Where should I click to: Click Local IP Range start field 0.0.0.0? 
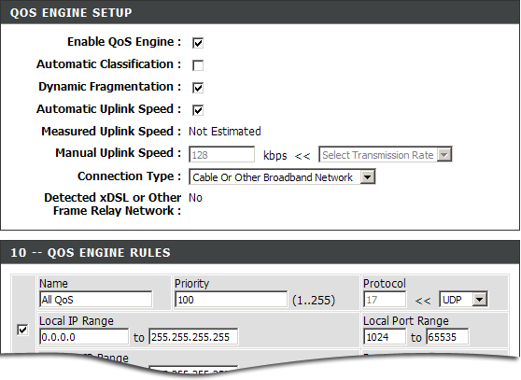tap(84, 337)
